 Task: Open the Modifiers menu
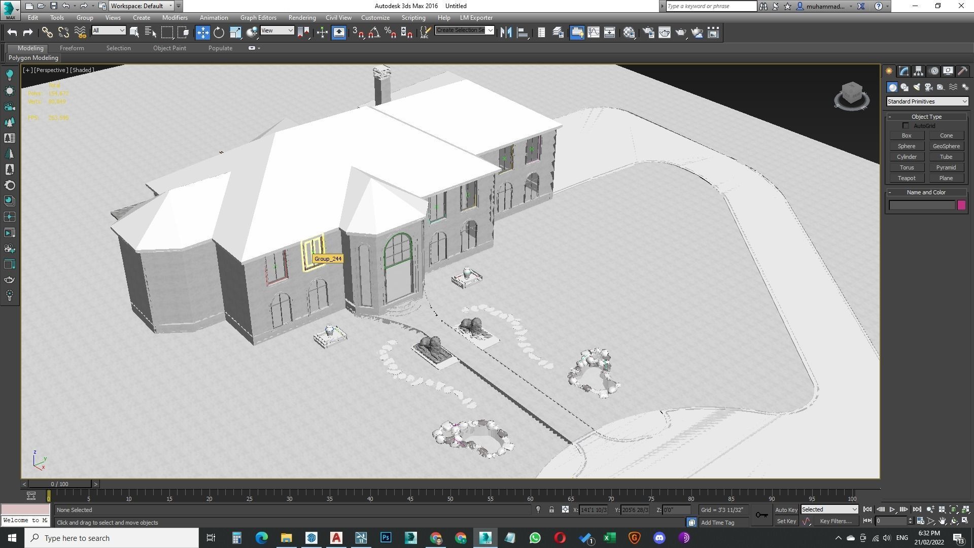point(175,18)
